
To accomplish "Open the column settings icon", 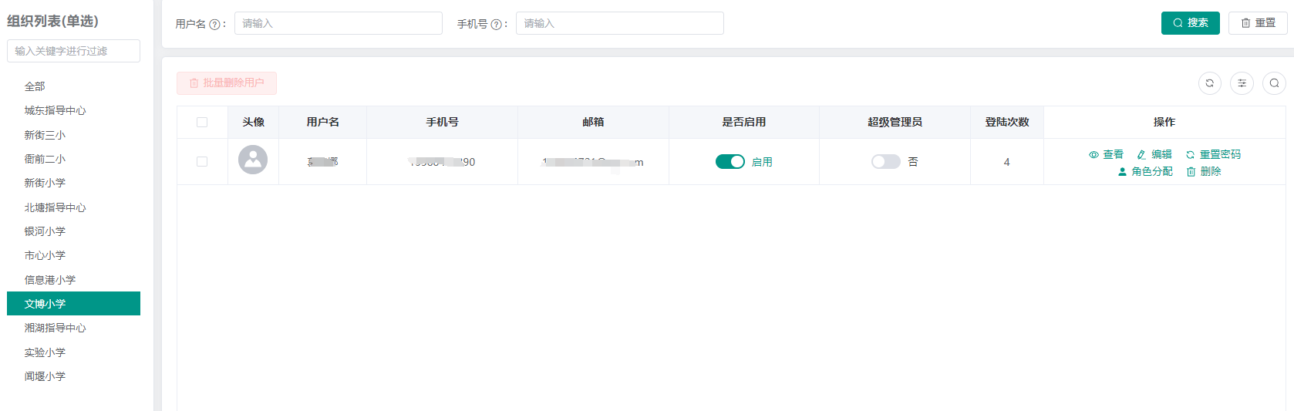I will click(1242, 83).
